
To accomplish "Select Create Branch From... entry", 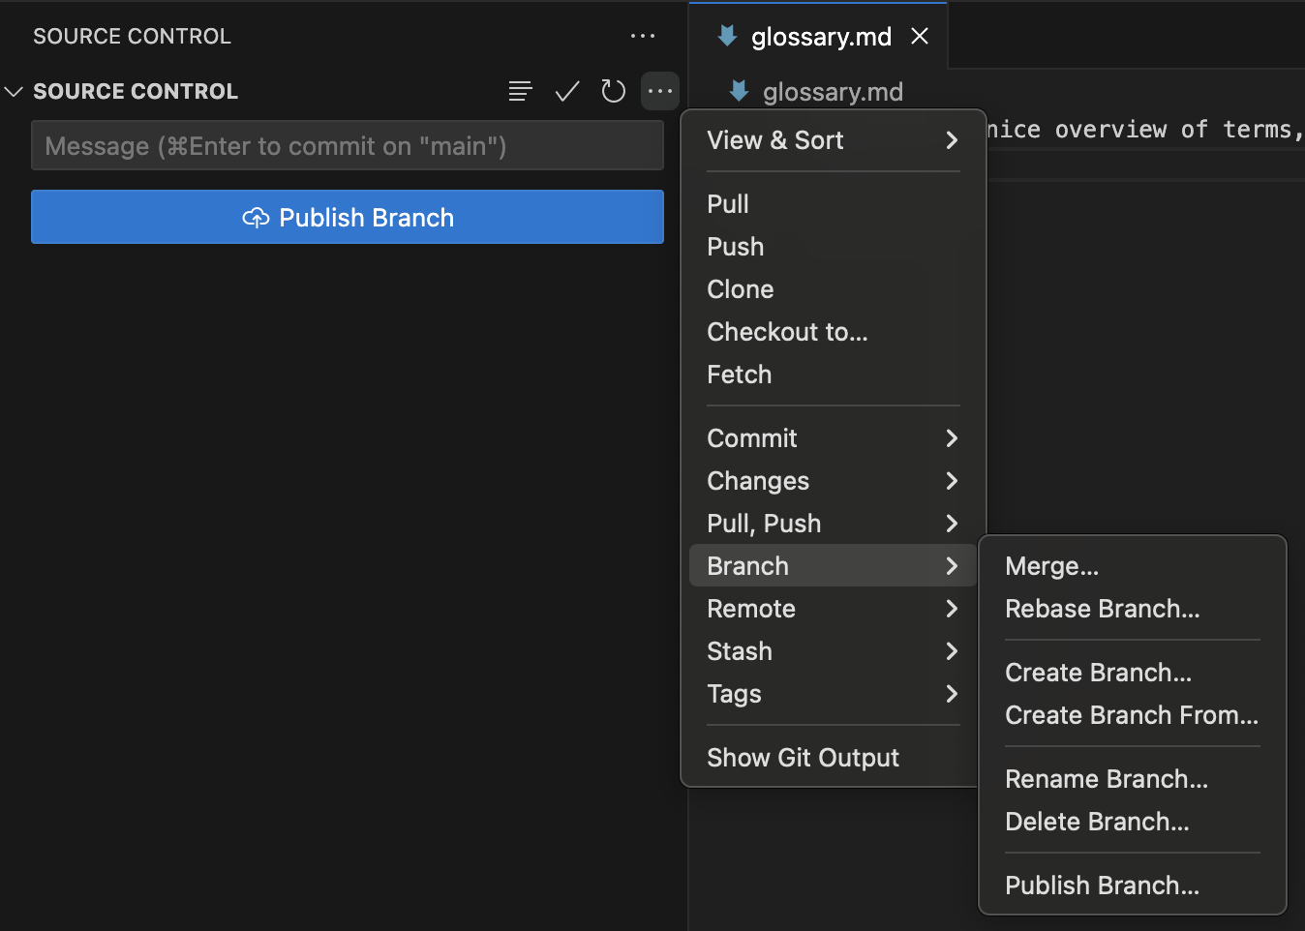I will pos(1133,715).
